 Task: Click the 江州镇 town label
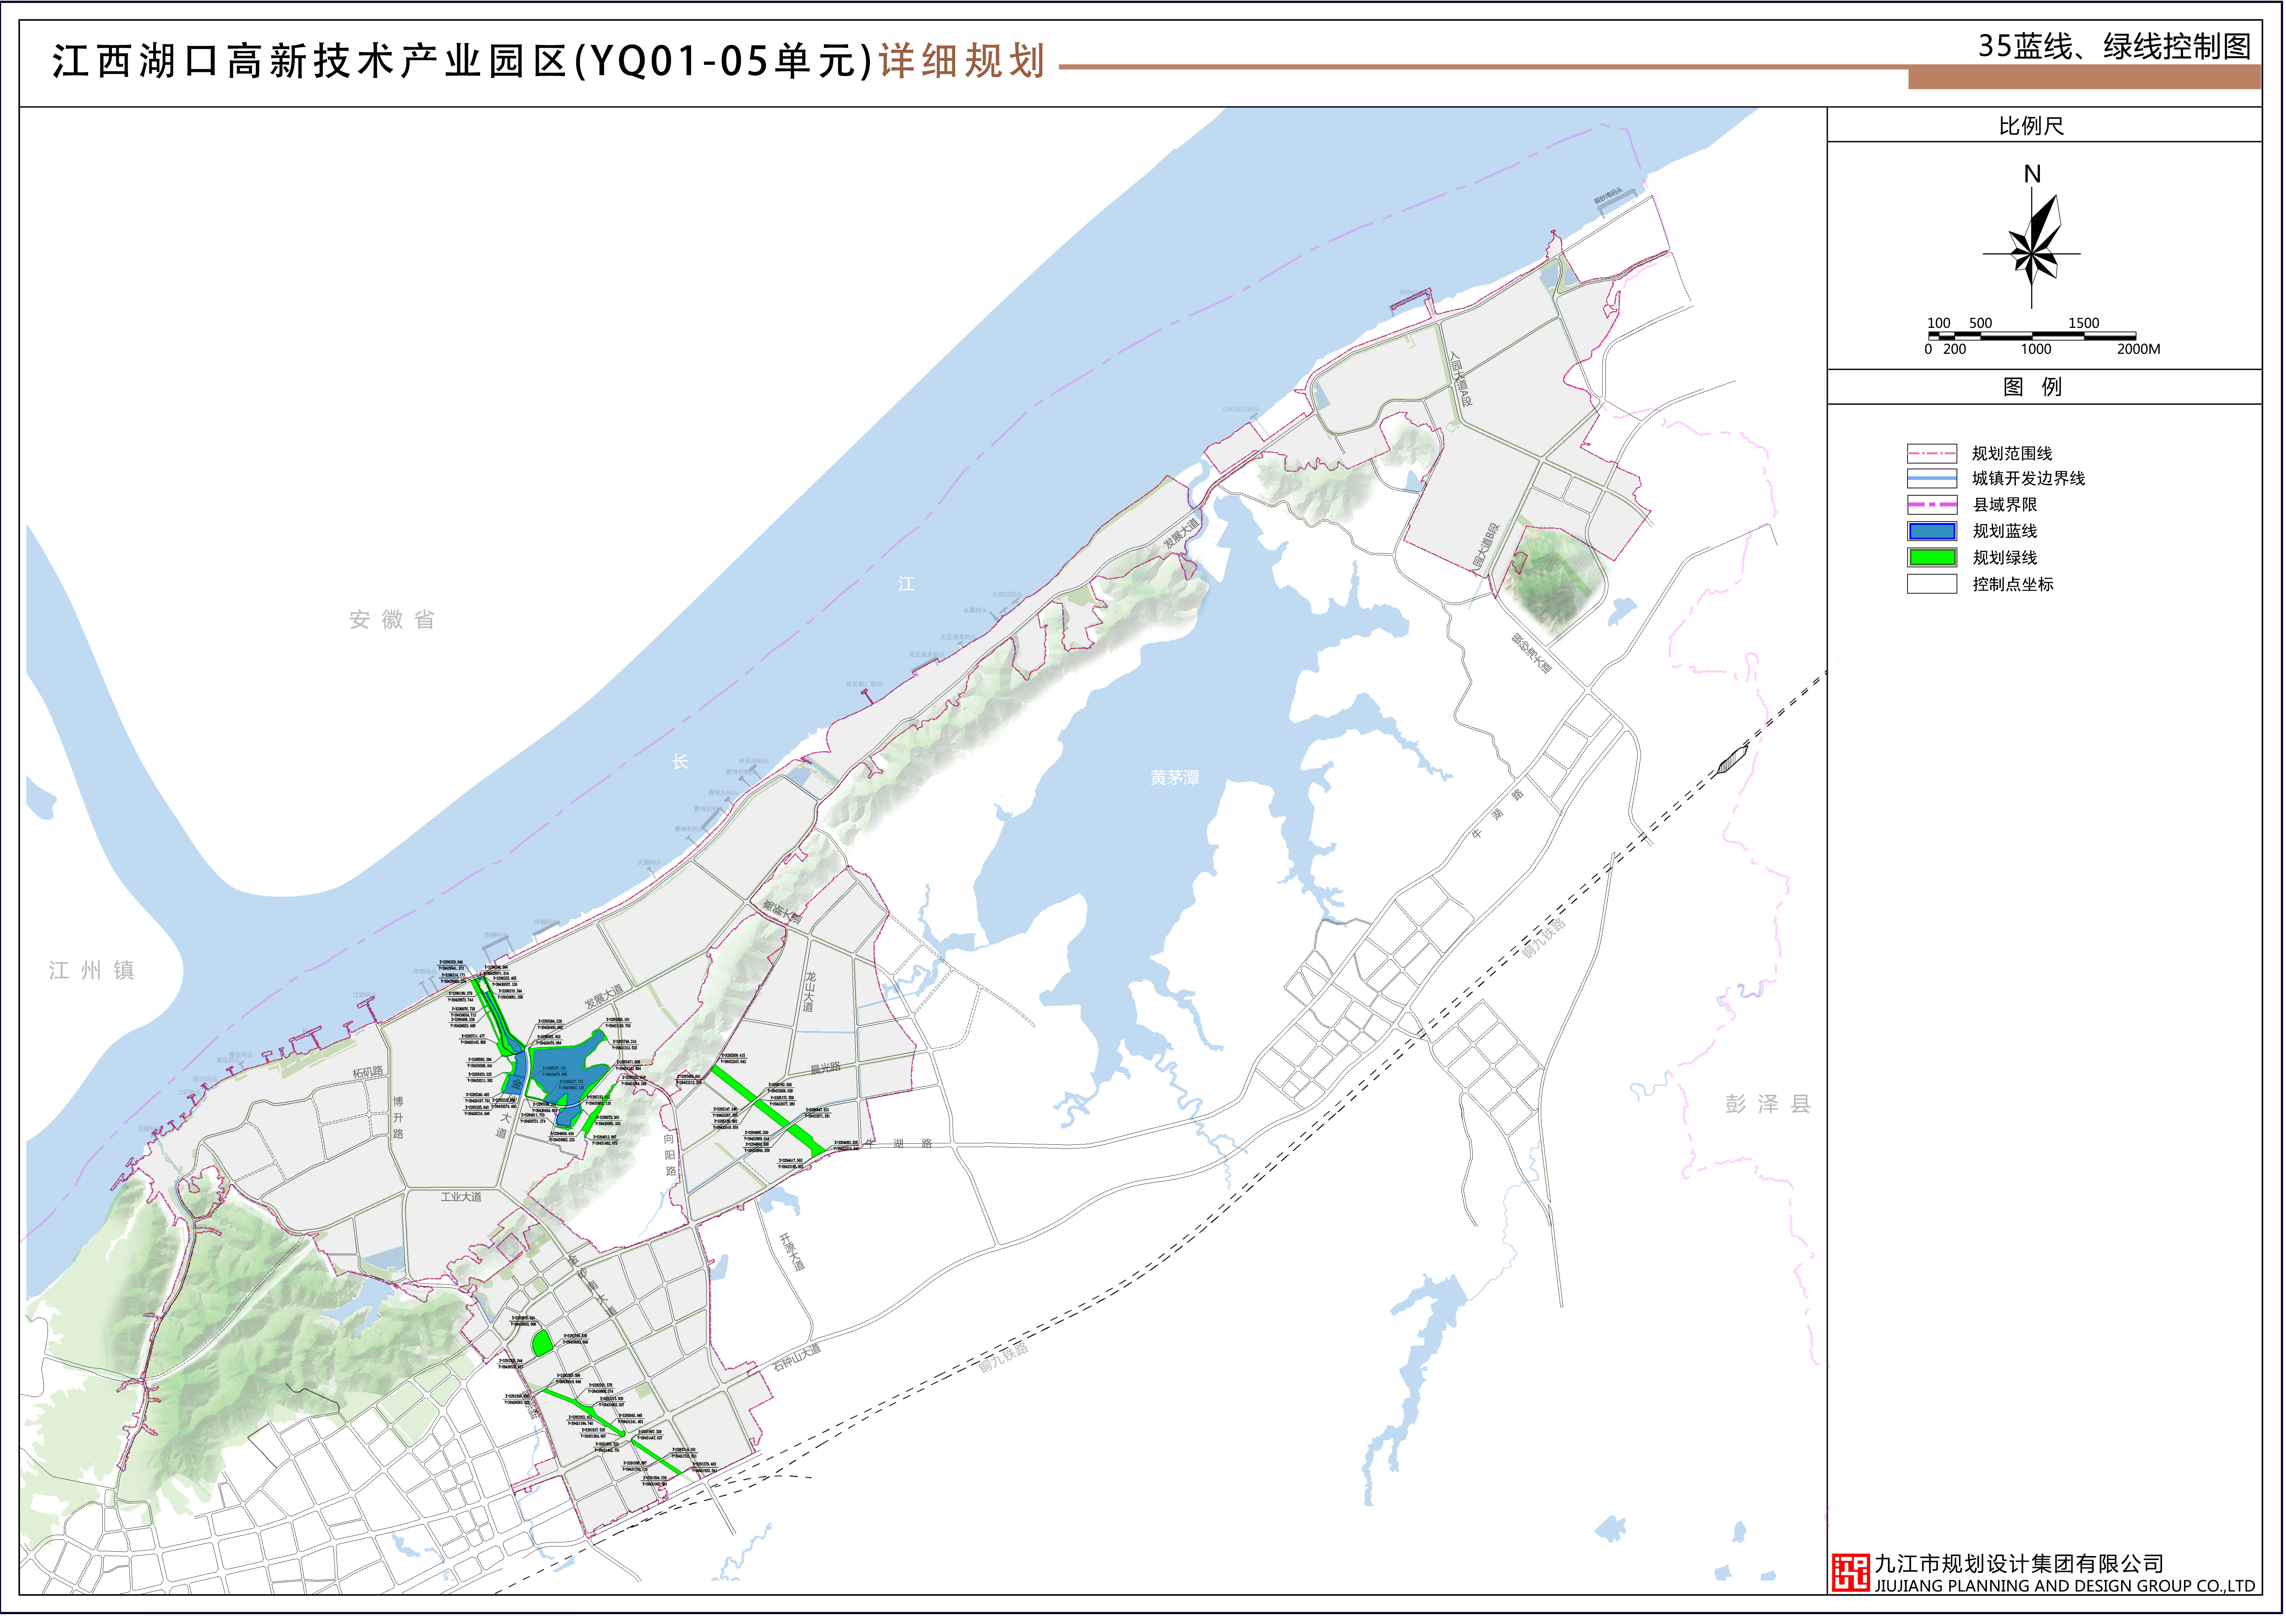tap(91, 970)
